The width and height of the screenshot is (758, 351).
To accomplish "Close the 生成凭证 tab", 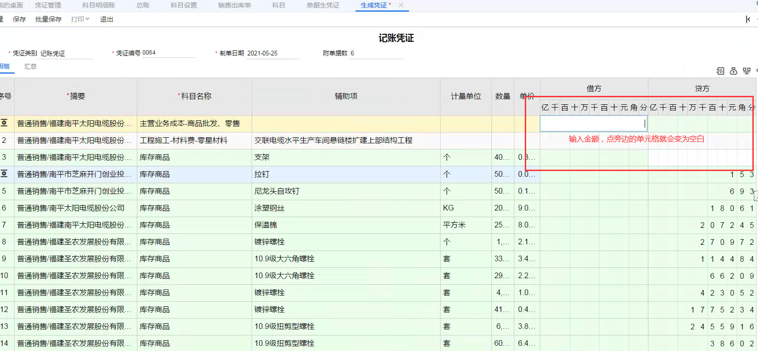I will [401, 5].
